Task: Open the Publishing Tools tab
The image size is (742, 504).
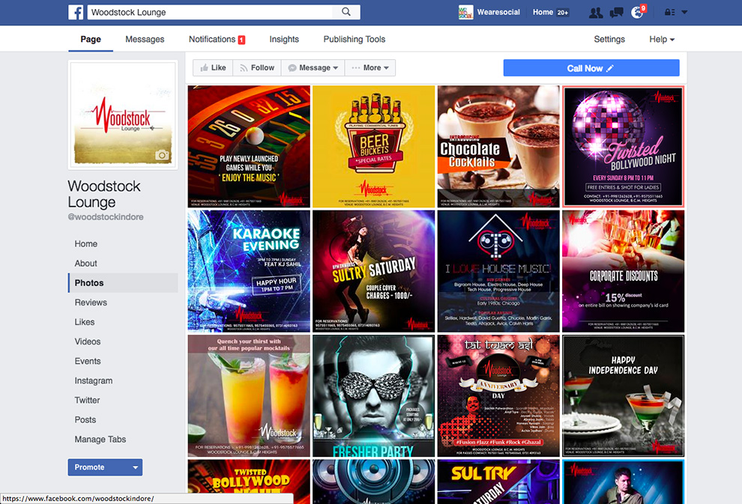Action: click(355, 40)
